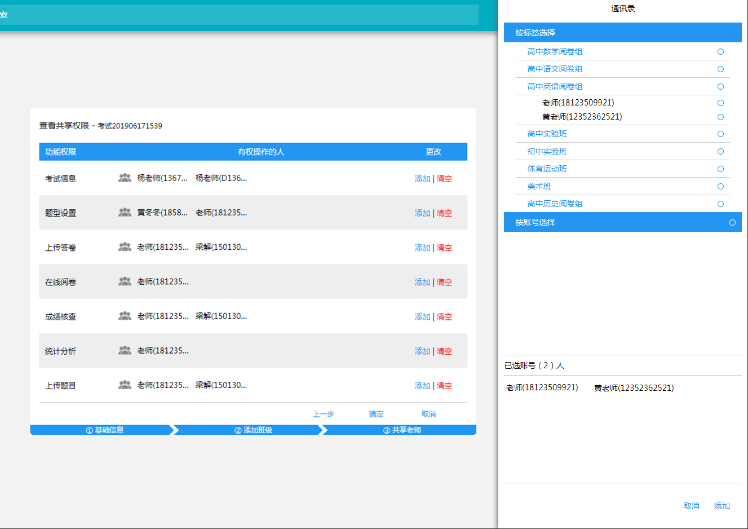Screen dimensions: 748x529
Task: Expand the 高中语文阅卷组 group
Action: coord(555,69)
